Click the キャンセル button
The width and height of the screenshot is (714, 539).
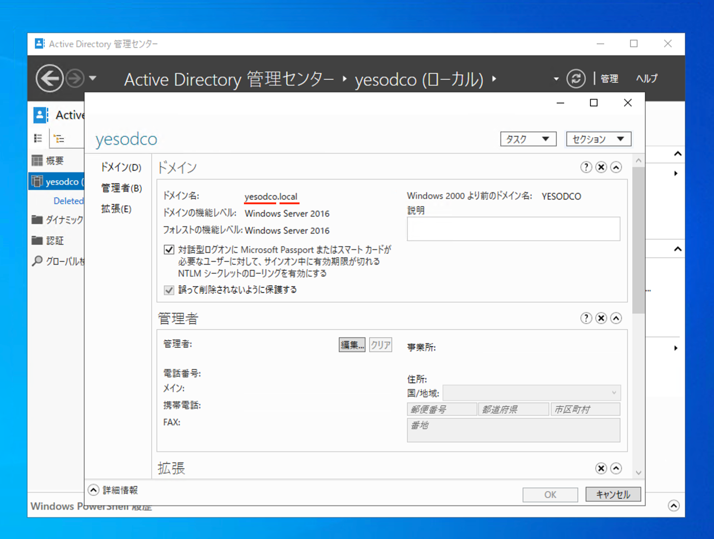click(x=613, y=495)
